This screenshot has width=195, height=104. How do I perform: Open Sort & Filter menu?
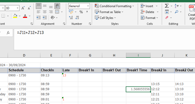pyautogui.click(x=178, y=6)
